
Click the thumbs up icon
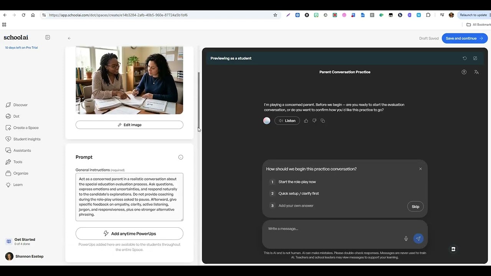(306, 121)
